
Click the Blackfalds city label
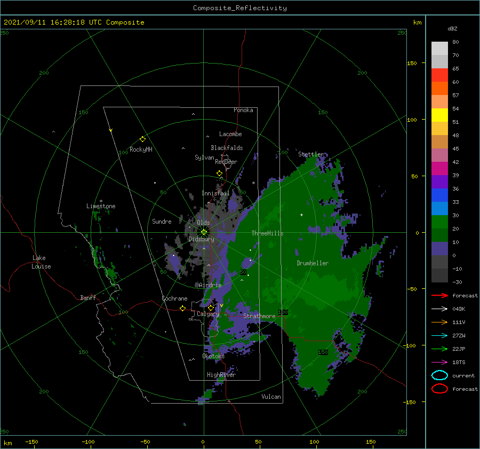click(x=227, y=148)
